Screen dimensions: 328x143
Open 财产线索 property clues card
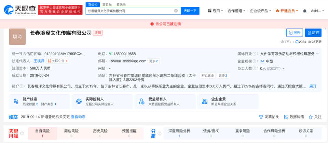[x=39, y=101]
